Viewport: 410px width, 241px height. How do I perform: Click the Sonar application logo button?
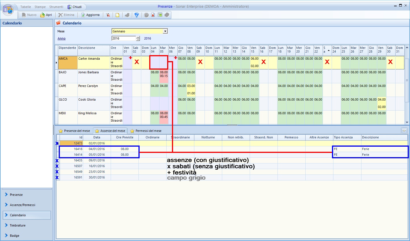8,10
